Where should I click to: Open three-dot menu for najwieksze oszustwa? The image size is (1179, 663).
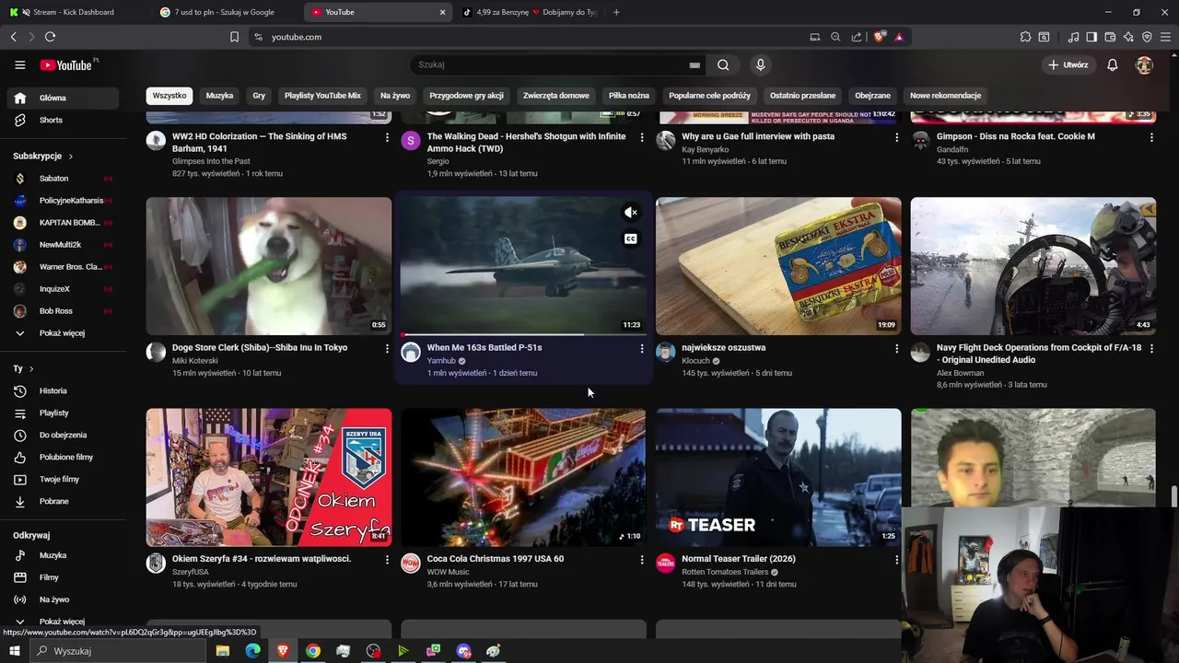point(896,349)
